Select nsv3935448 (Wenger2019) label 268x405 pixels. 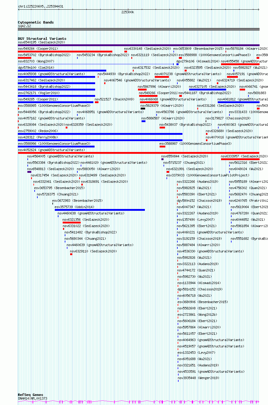coord(198,378)
